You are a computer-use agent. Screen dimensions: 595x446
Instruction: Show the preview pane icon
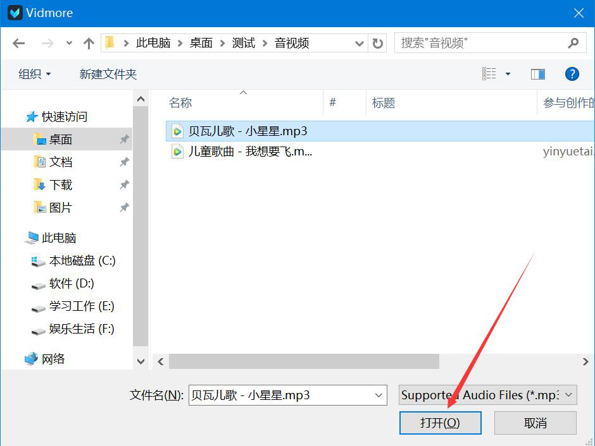(537, 74)
